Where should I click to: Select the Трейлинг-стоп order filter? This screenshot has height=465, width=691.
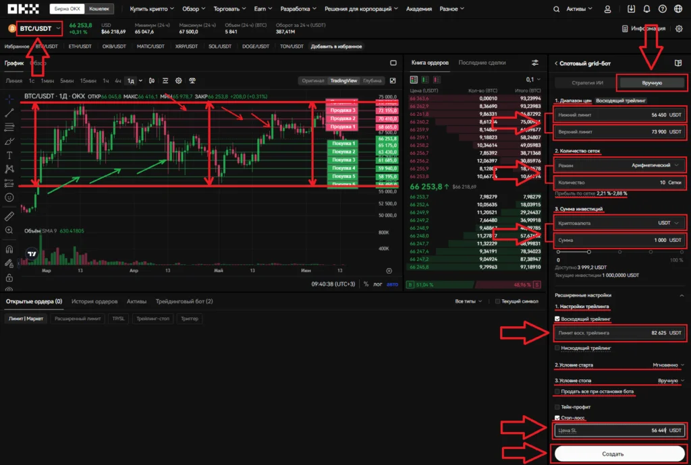click(x=153, y=319)
